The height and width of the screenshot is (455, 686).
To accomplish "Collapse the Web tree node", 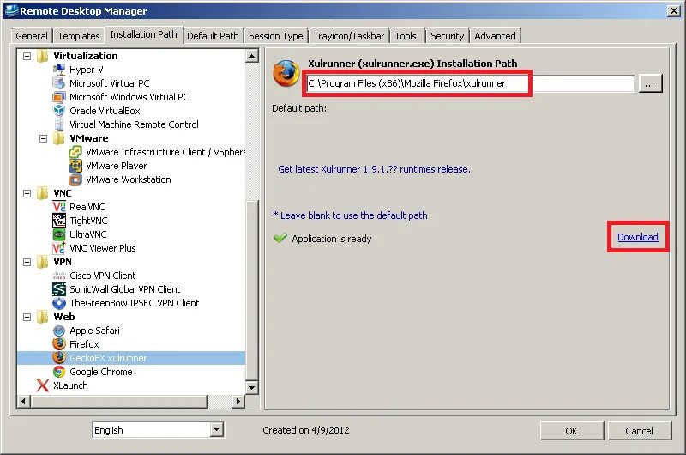I will (27, 317).
